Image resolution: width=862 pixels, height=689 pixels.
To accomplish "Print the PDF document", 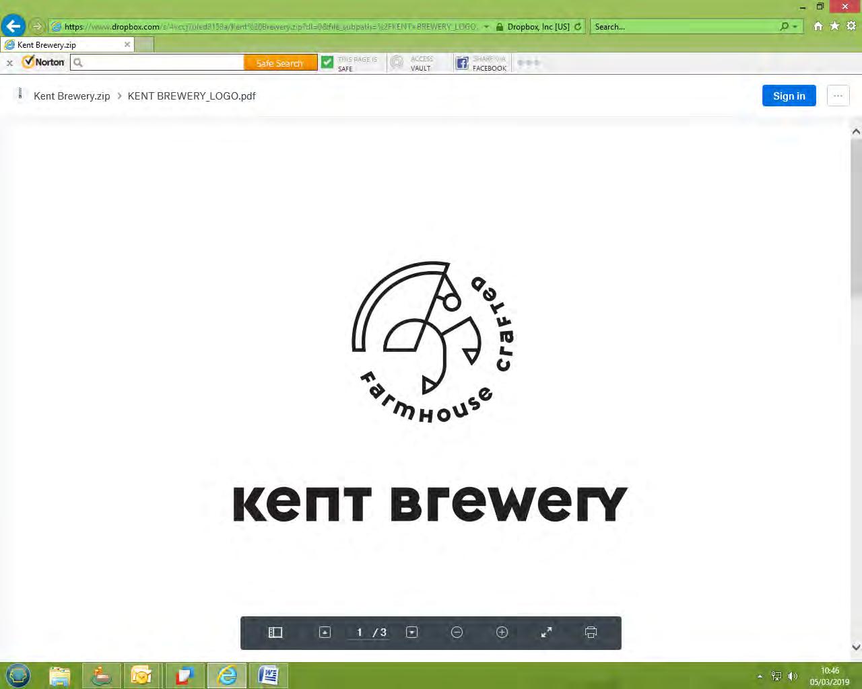I will pos(591,632).
